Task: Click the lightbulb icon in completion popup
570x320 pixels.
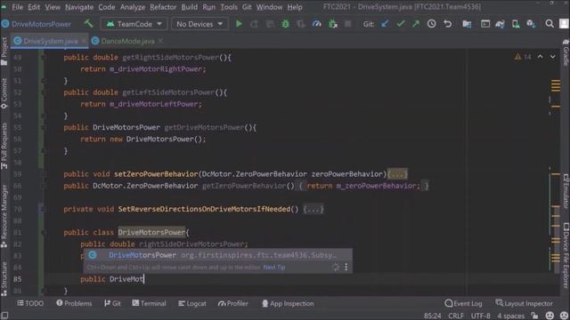Action: pos(336,267)
